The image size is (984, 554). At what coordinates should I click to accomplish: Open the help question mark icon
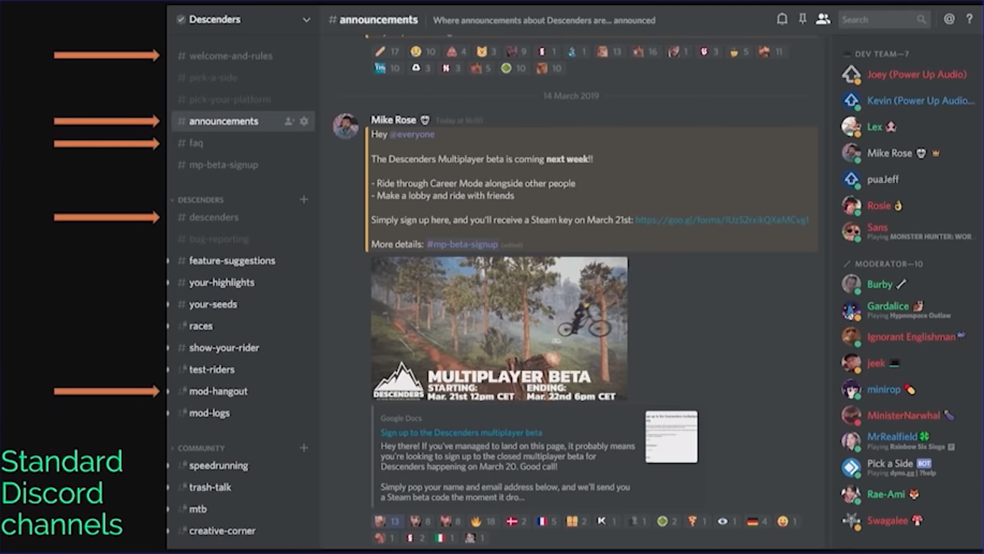point(970,19)
